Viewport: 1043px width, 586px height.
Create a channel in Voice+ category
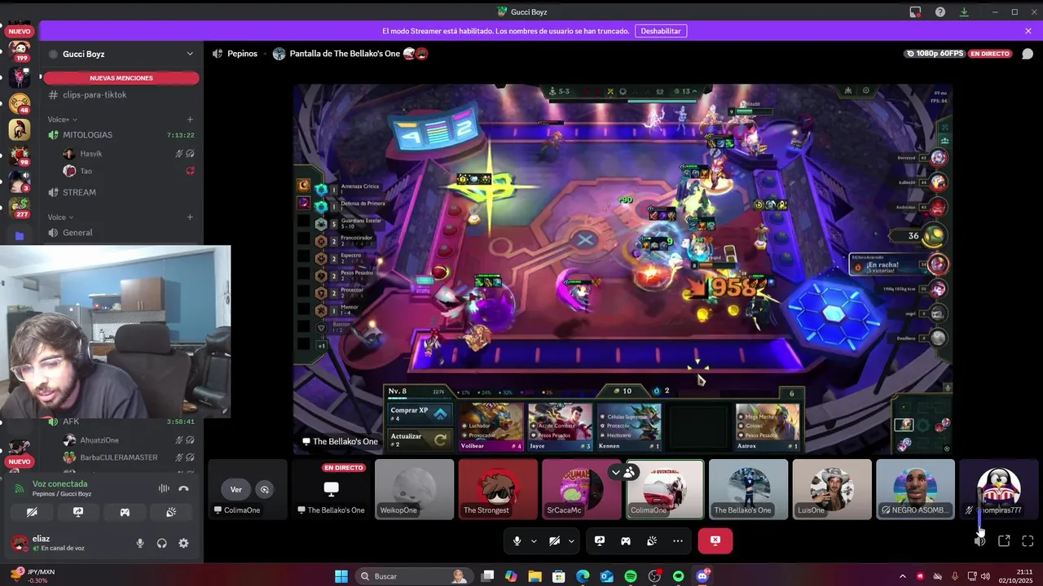[190, 120]
